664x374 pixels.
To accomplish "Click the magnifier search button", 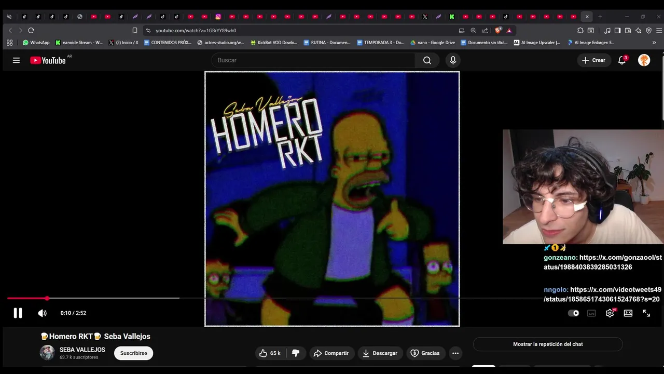I will pos(427,60).
